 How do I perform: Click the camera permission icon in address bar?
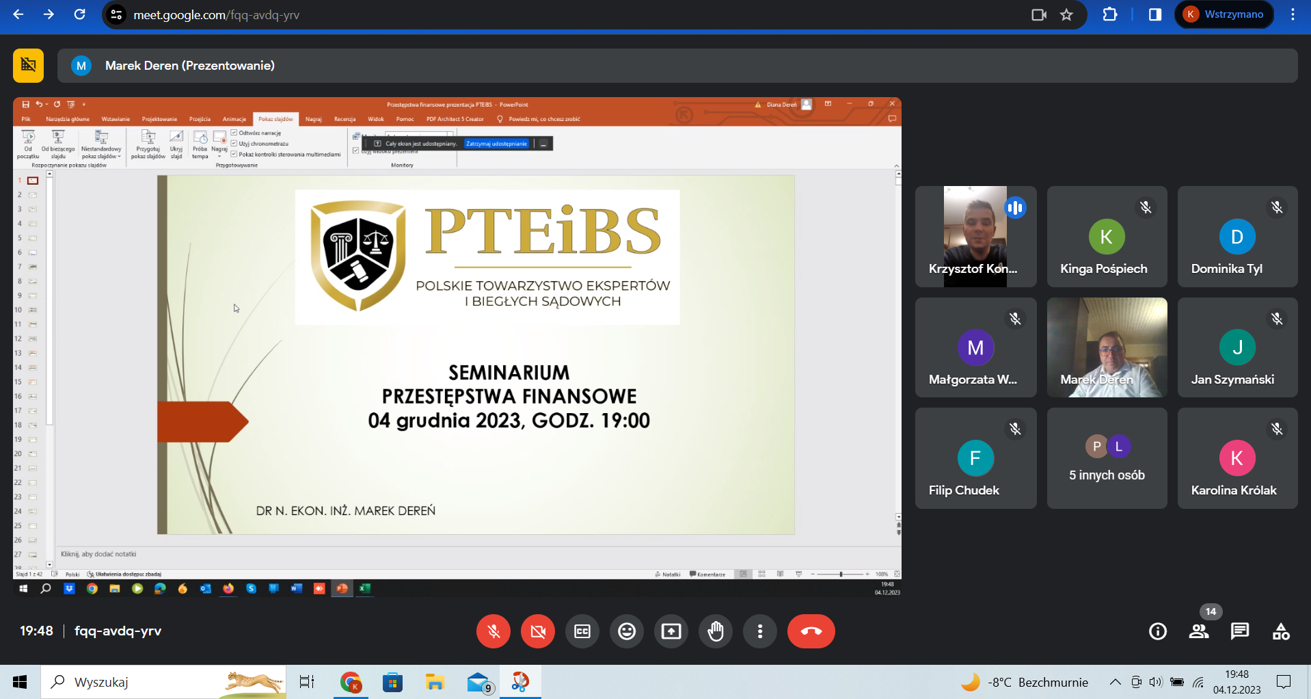pos(1039,14)
